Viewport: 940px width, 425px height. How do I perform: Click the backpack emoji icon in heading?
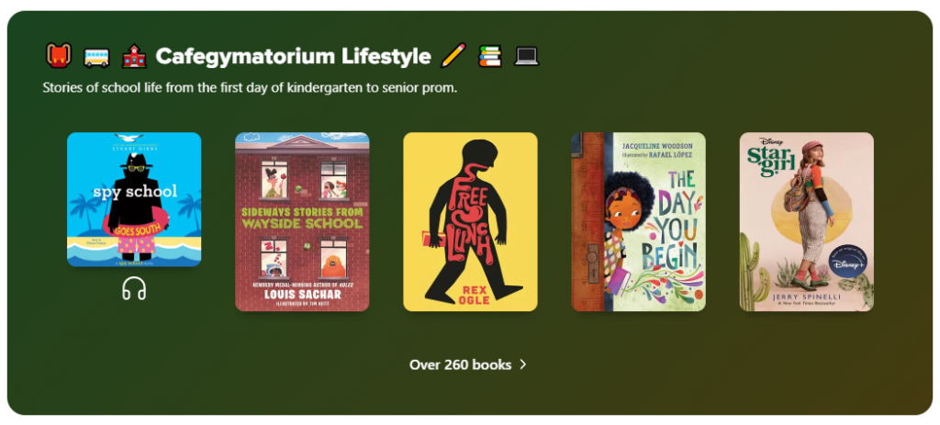pyautogui.click(x=59, y=56)
